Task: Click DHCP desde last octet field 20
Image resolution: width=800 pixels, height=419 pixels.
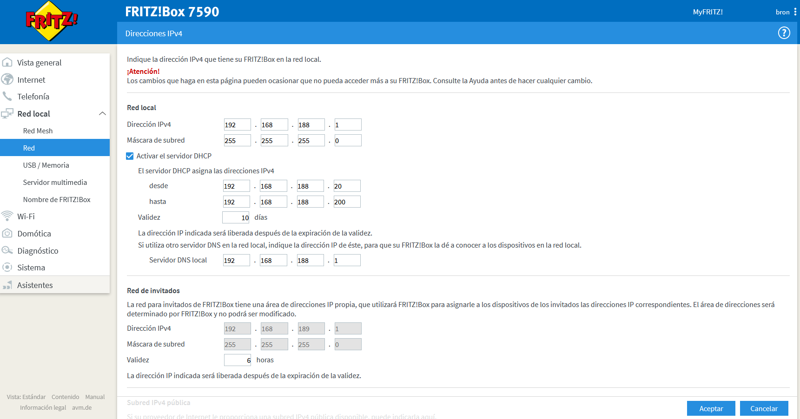Action: tap(347, 186)
